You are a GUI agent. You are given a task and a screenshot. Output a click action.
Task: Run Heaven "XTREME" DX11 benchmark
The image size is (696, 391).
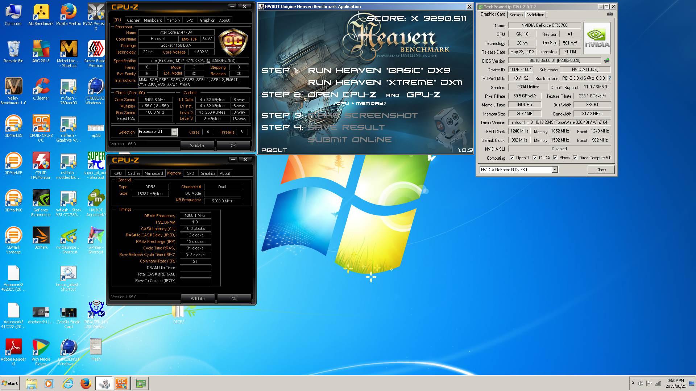coord(385,83)
